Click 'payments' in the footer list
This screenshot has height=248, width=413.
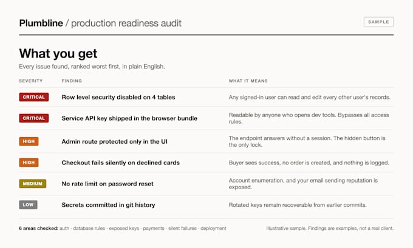(x=154, y=228)
